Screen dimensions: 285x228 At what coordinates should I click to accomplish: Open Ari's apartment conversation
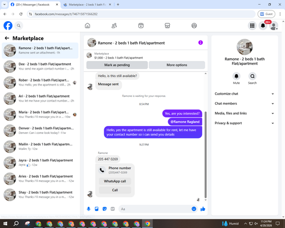(40, 99)
